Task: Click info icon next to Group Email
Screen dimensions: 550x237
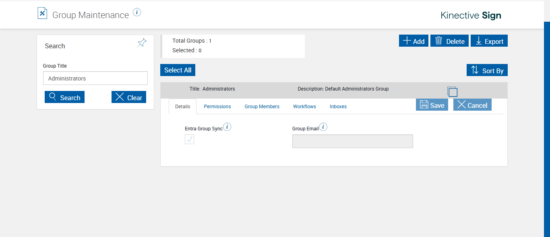Action: click(323, 127)
